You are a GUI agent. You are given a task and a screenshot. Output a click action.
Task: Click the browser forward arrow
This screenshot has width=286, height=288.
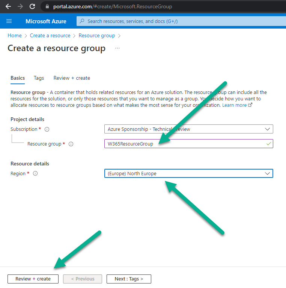(20, 7)
